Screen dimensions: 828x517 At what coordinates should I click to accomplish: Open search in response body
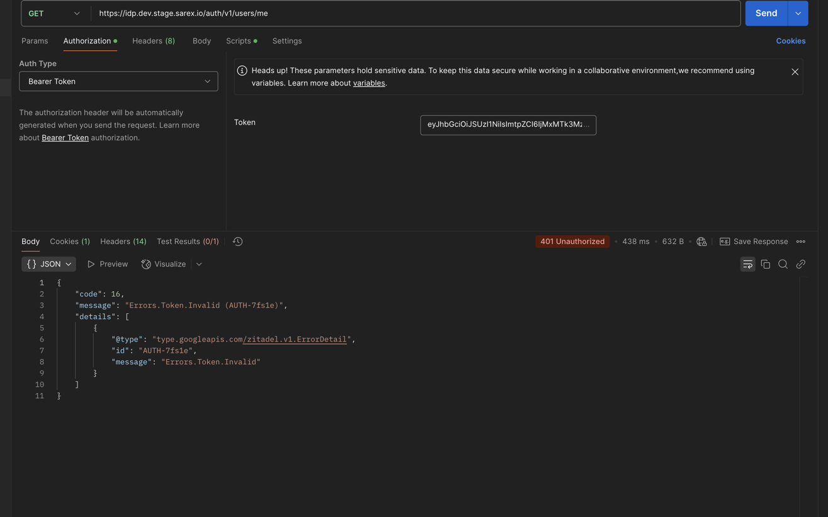click(783, 264)
